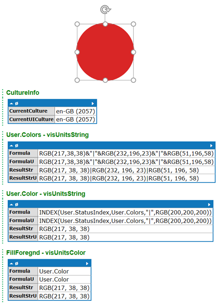
Task: Click the FillForegnd FormulaU cell User.Color
Action: tap(64, 280)
